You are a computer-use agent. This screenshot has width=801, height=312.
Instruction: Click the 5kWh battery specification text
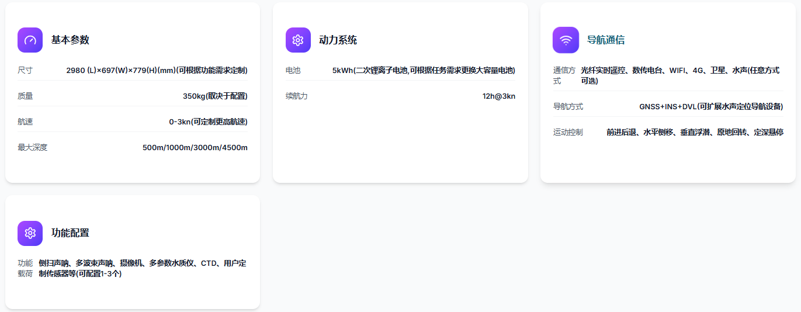tap(424, 70)
